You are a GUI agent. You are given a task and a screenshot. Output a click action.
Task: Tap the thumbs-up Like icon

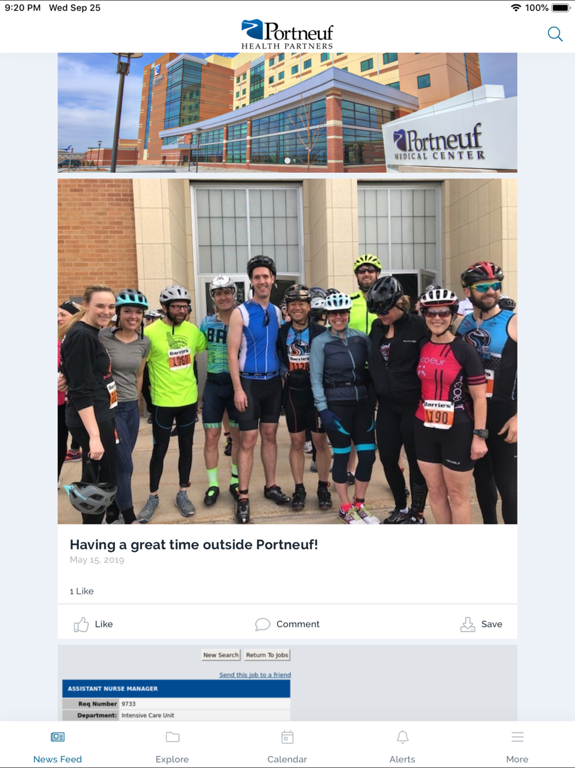[x=81, y=624]
